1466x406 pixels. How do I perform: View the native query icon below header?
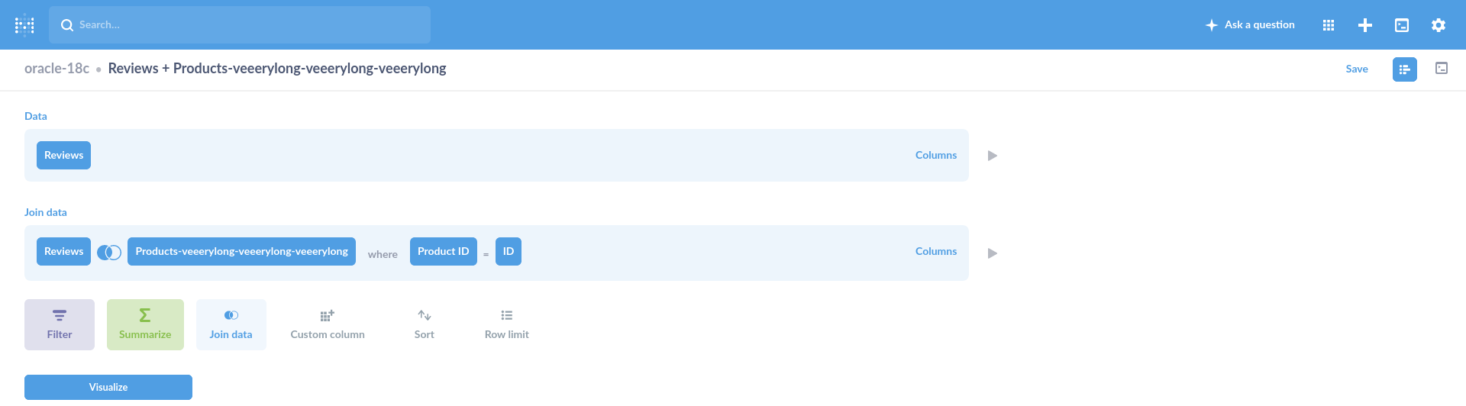coord(1442,69)
